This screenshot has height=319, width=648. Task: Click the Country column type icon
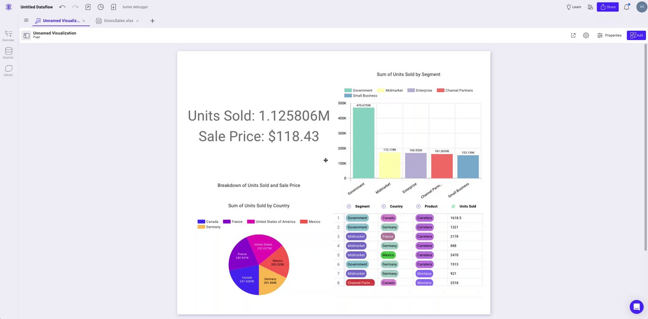pyautogui.click(x=384, y=206)
